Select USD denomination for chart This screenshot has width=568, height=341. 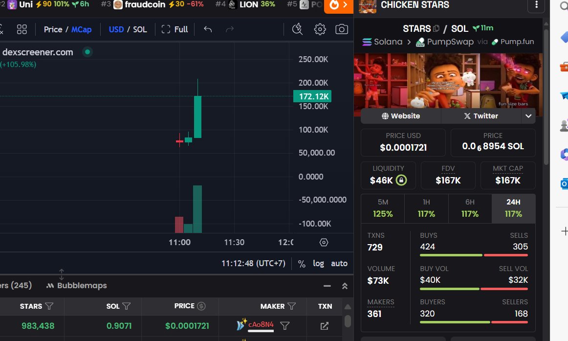[x=116, y=29]
